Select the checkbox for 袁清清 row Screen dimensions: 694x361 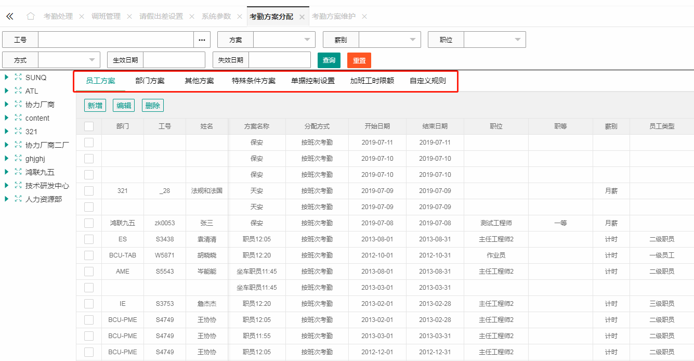89,239
